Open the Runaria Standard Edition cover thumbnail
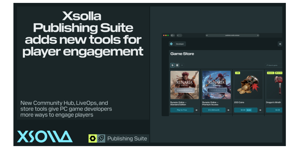The height and width of the screenshot is (149, 299). point(185,85)
